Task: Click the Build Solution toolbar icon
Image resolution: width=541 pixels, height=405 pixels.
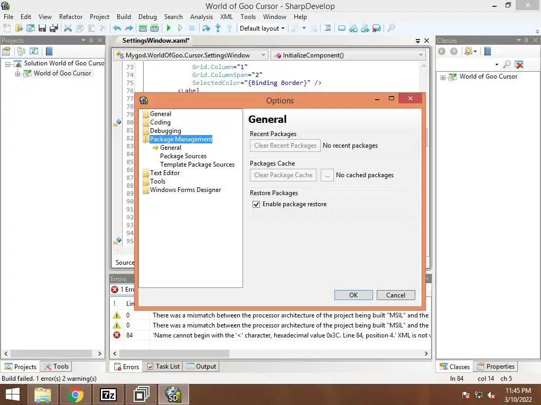Action: coord(143,28)
